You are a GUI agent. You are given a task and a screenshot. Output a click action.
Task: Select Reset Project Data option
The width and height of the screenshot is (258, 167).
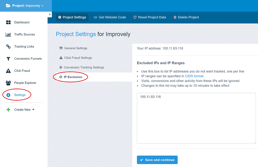coord(150,17)
